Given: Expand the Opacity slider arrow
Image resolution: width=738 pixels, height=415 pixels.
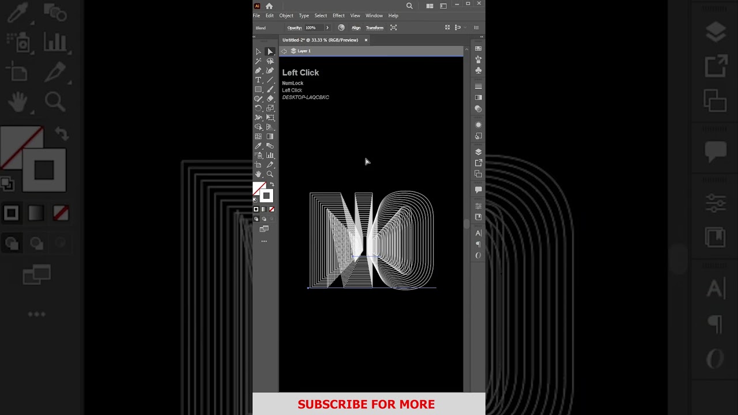Looking at the screenshot, I should coord(327,28).
